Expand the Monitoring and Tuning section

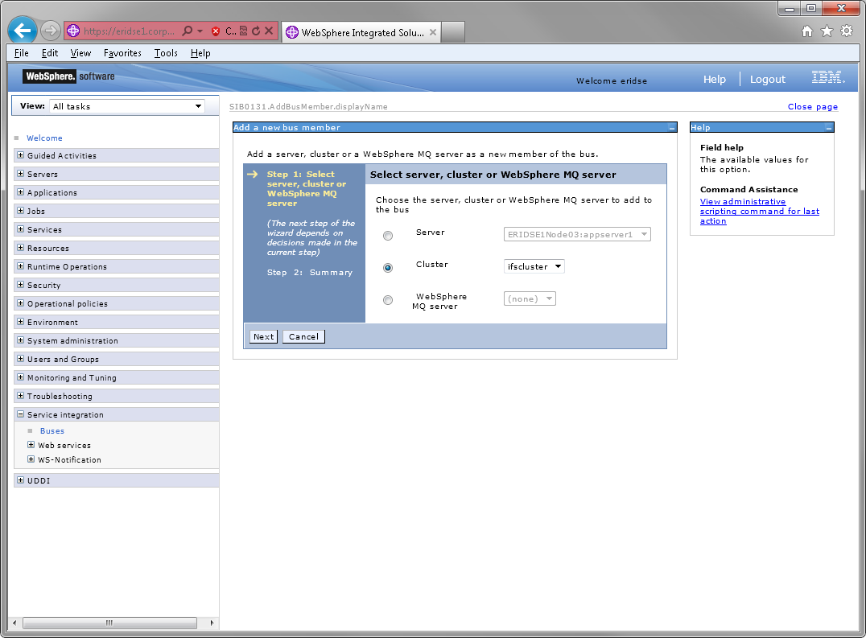(20, 377)
